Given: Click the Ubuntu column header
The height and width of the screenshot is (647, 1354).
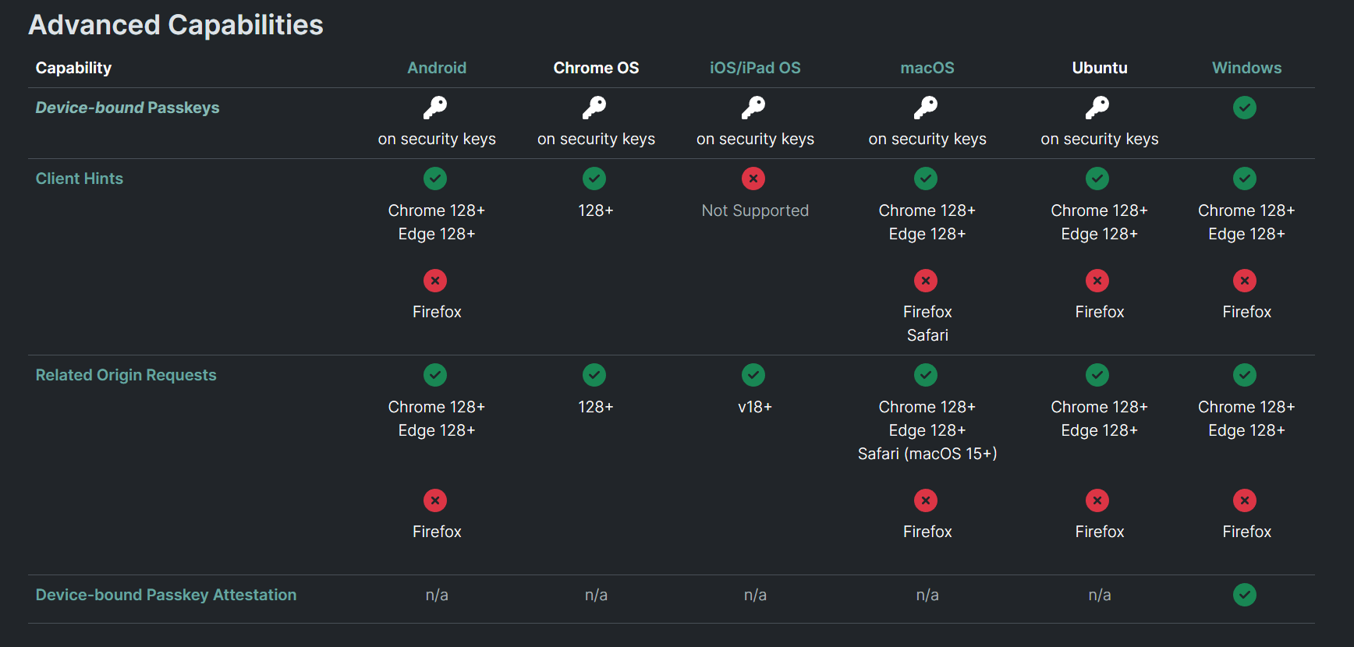Looking at the screenshot, I should [1100, 68].
